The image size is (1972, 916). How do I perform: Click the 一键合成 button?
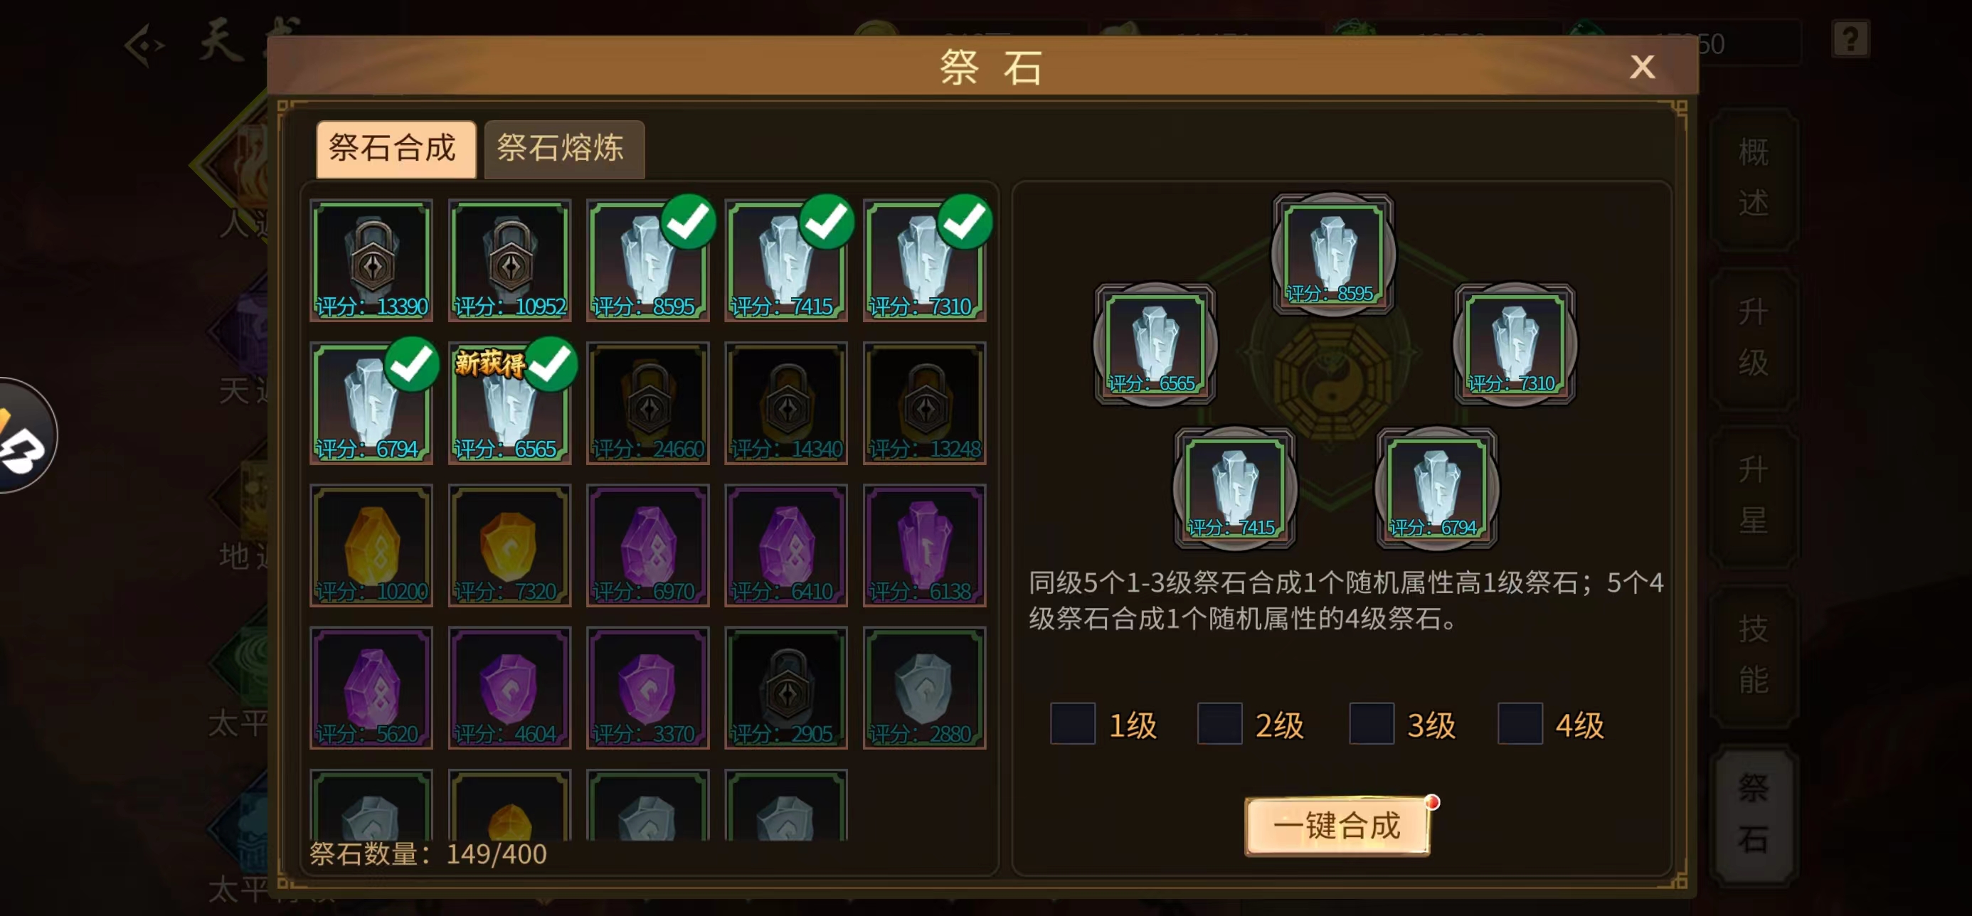point(1337,826)
